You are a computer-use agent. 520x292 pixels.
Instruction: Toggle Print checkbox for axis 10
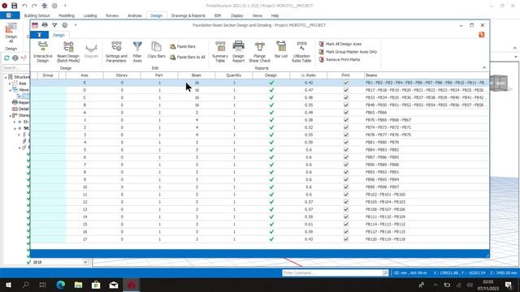click(346, 187)
